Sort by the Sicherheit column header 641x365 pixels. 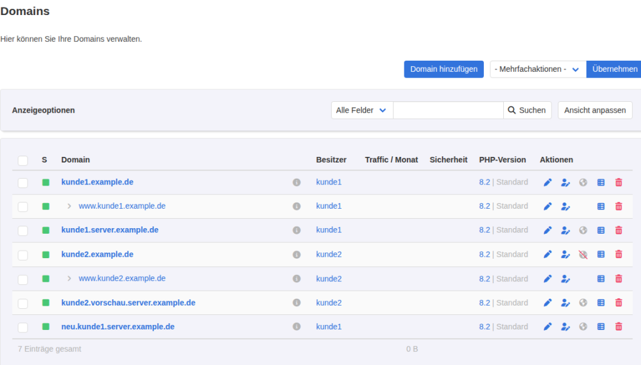448,159
